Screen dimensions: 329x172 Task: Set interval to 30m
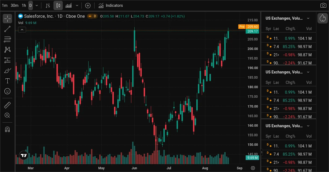(15, 5)
